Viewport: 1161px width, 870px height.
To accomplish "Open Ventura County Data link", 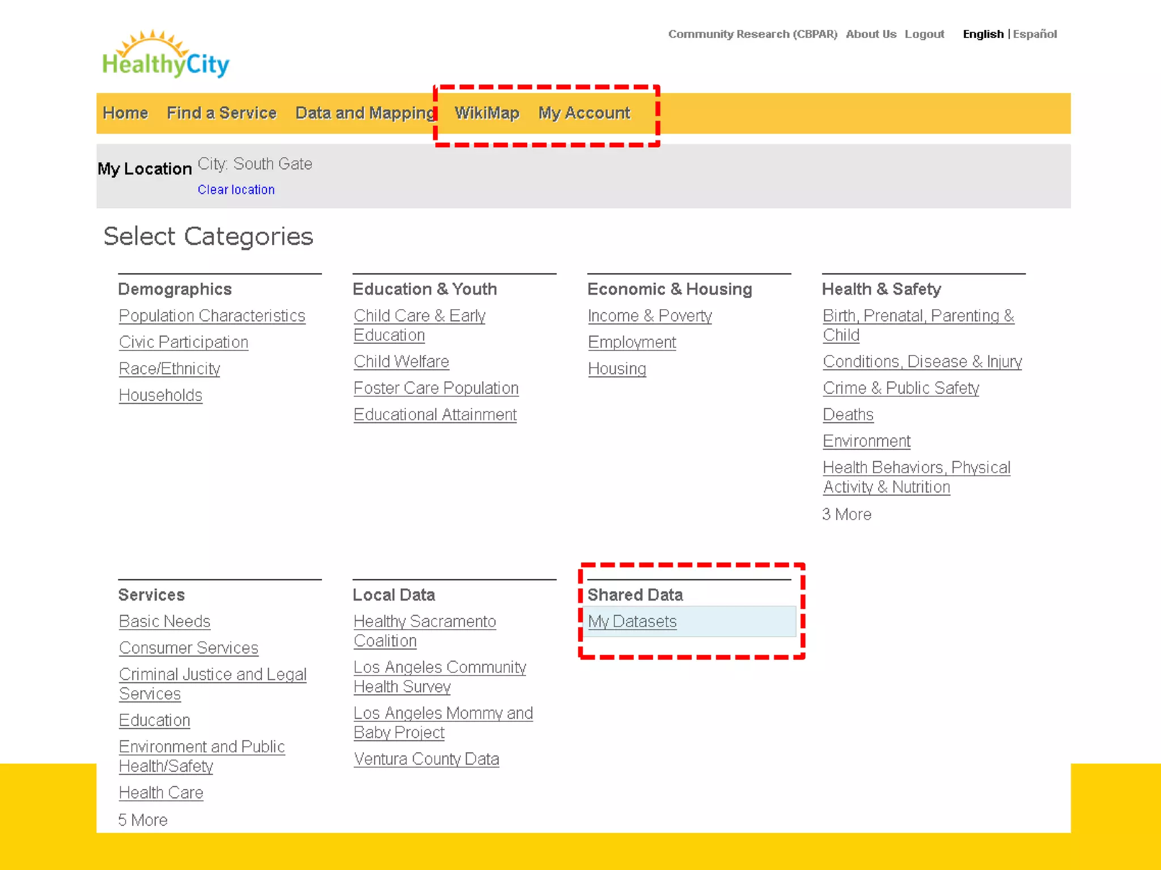I will tap(426, 759).
